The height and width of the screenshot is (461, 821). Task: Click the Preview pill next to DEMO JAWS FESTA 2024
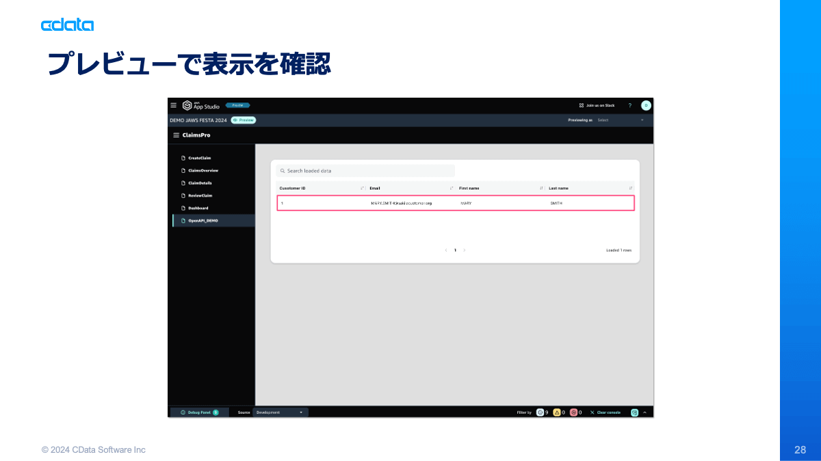(x=244, y=120)
